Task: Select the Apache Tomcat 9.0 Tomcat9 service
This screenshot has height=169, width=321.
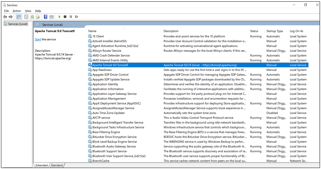Action: (110, 65)
